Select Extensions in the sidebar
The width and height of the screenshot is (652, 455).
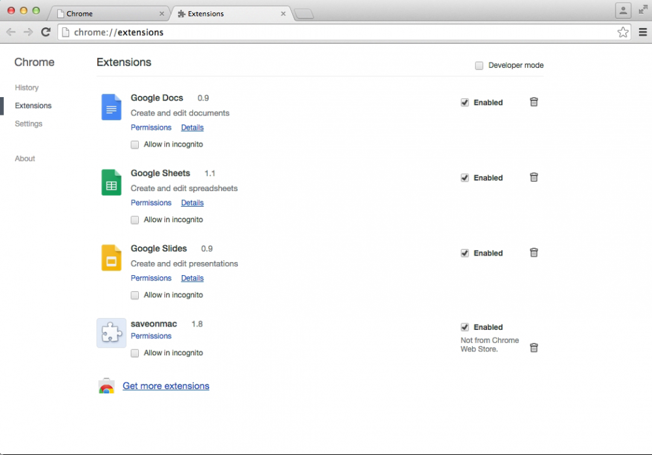(33, 106)
